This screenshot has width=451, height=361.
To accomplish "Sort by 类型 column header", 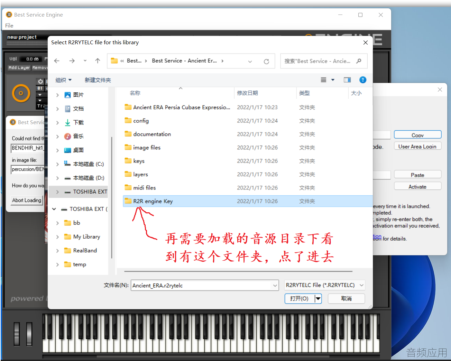I will [x=304, y=93].
